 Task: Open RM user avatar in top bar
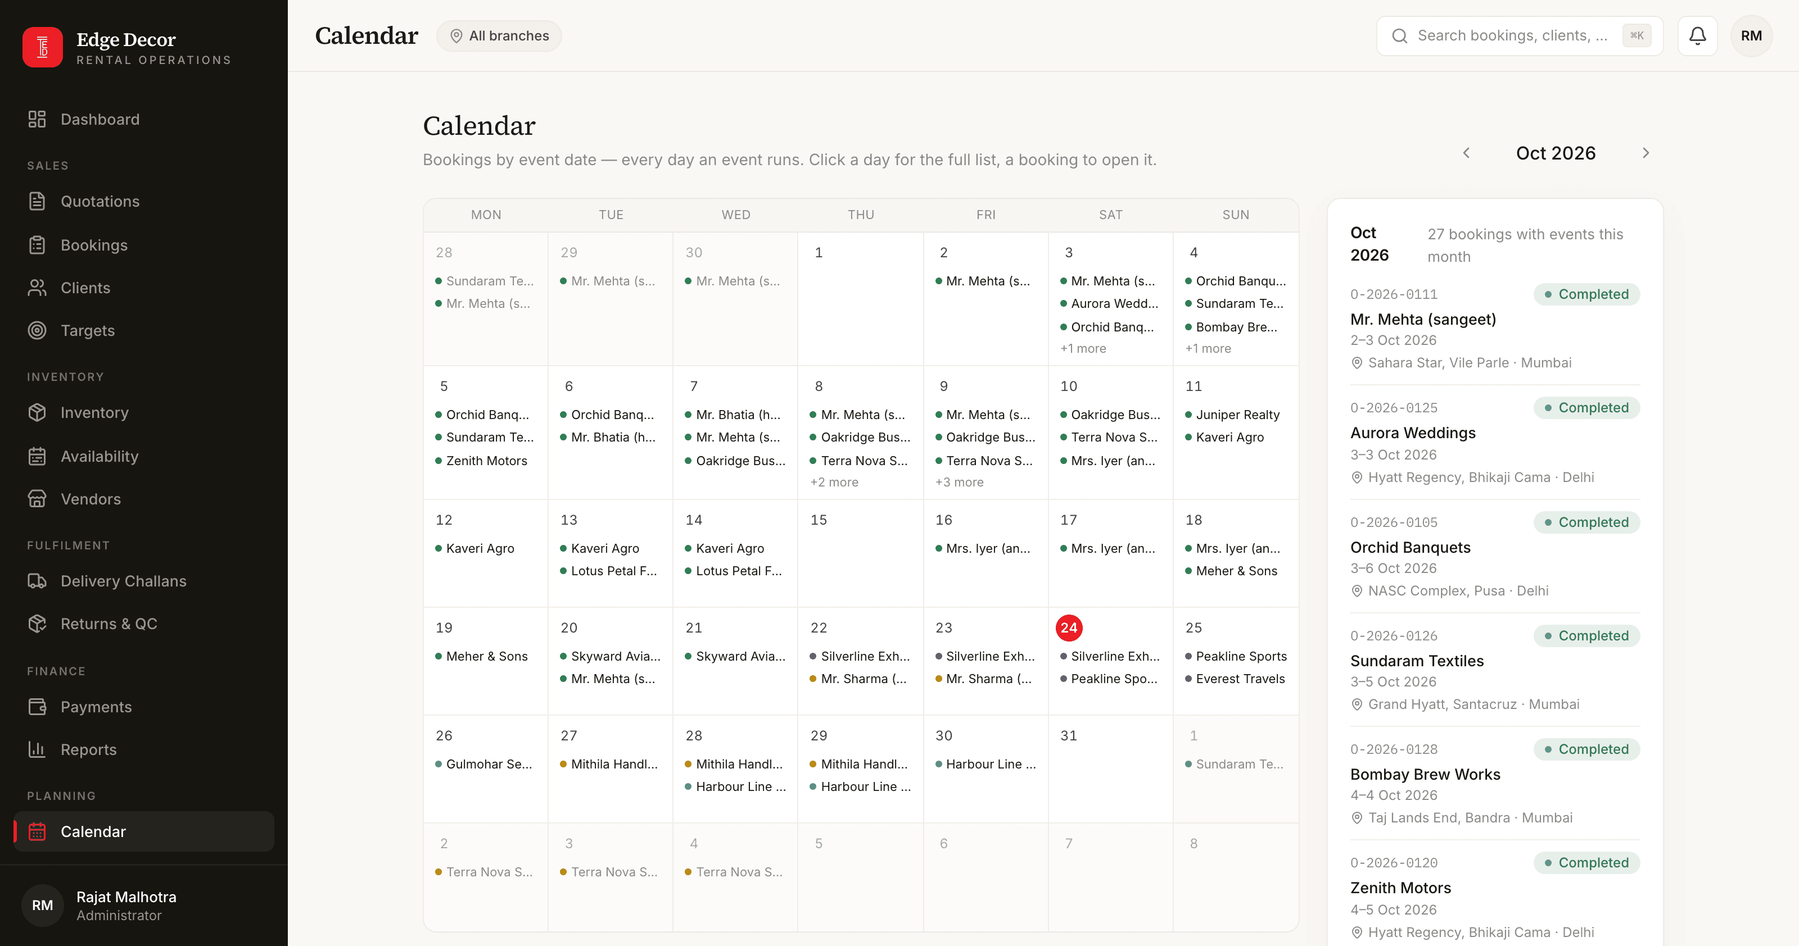[x=1751, y=35]
